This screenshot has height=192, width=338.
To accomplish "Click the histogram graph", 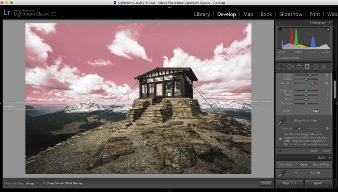I will [x=304, y=38].
